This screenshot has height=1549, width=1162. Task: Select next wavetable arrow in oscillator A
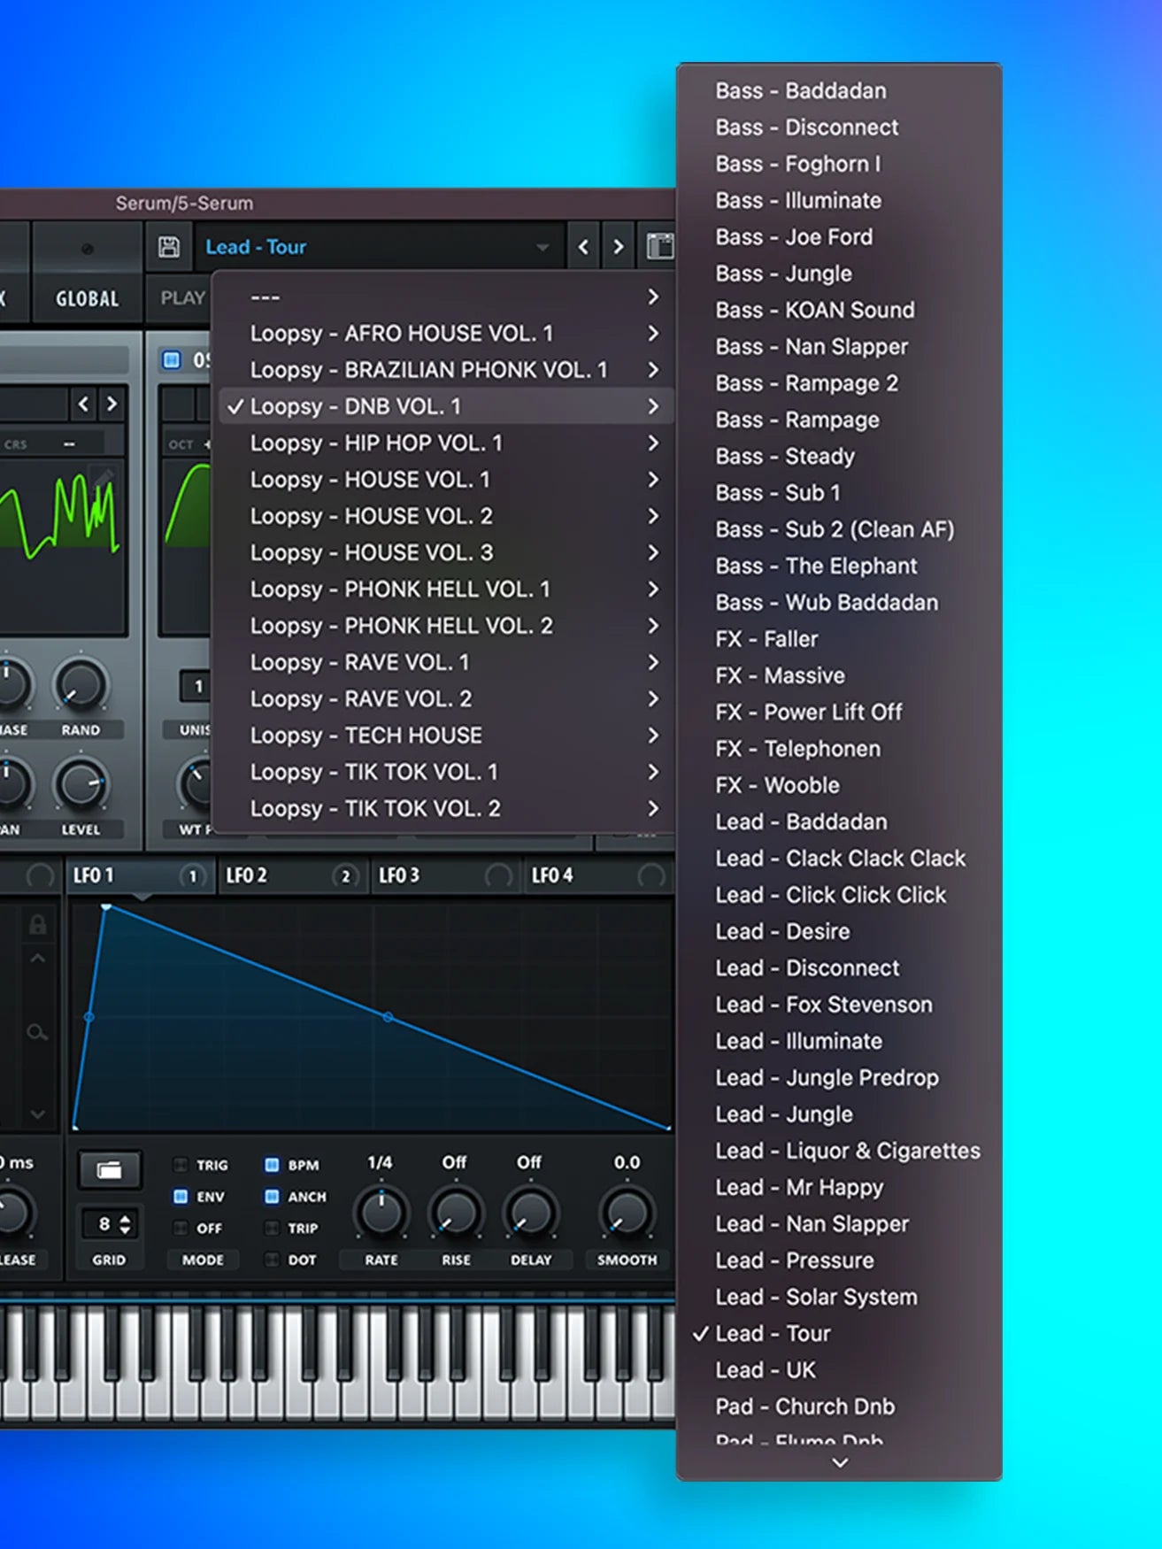tap(112, 405)
